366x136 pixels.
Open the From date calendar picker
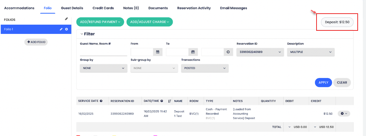tap(158, 52)
